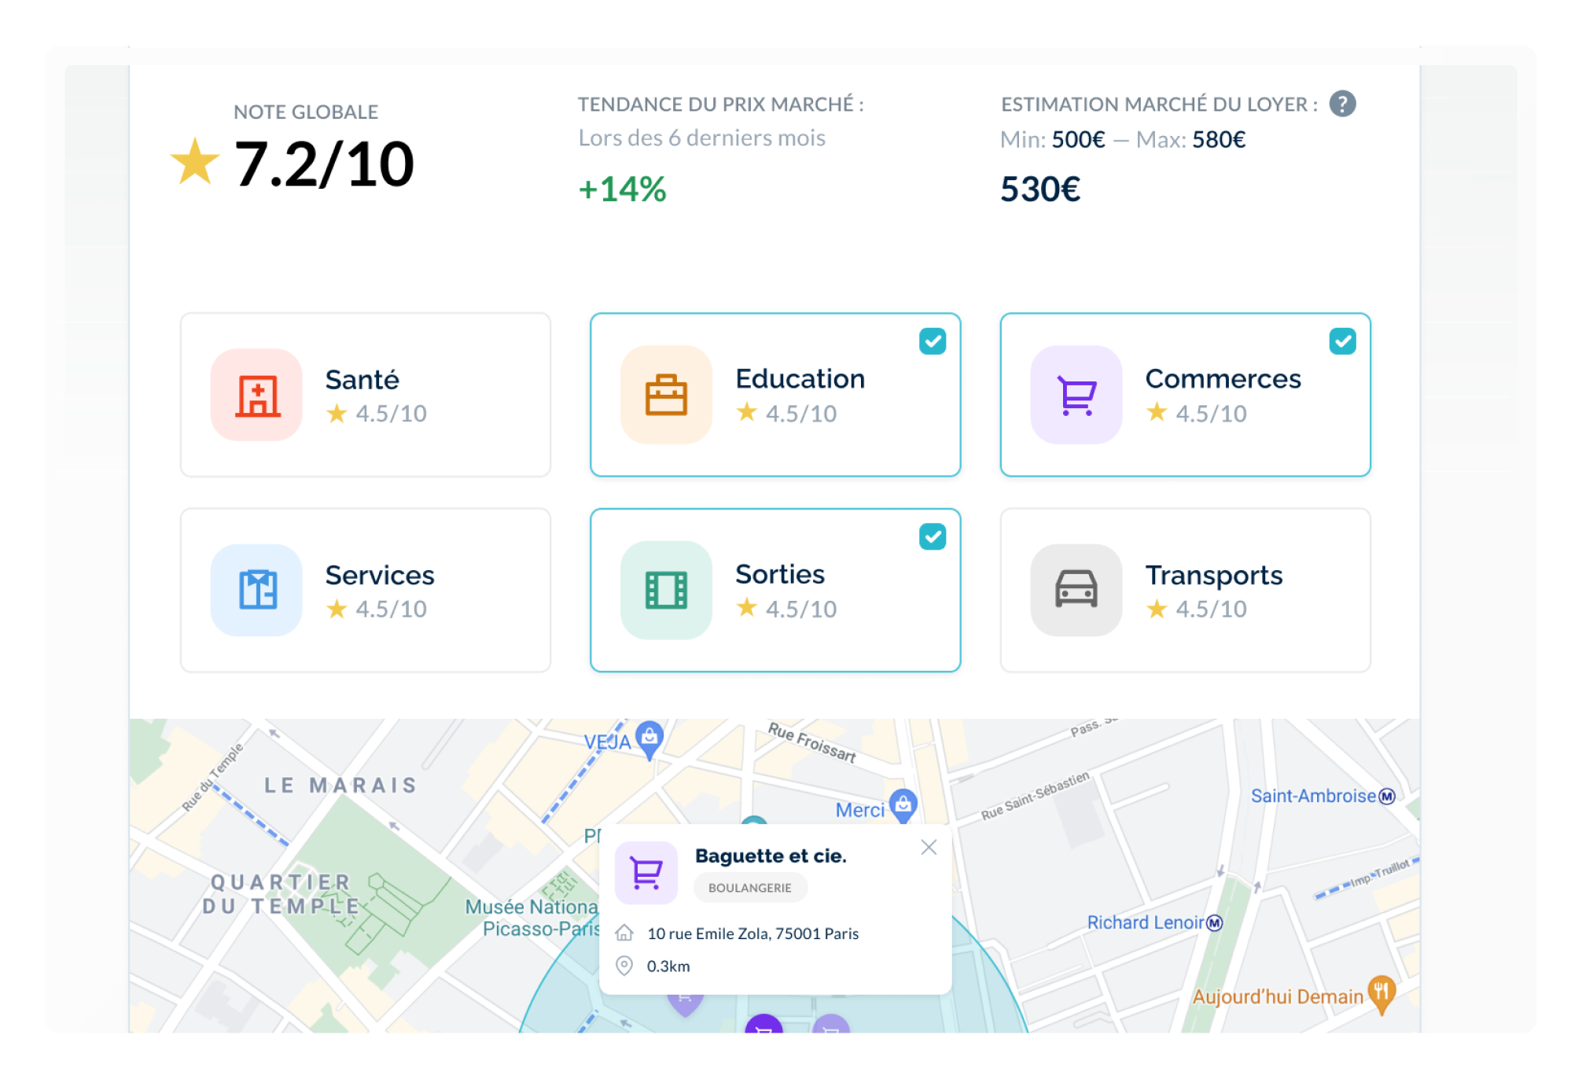Click the Baguette et cie. title
1582x1079 pixels.
(x=771, y=856)
